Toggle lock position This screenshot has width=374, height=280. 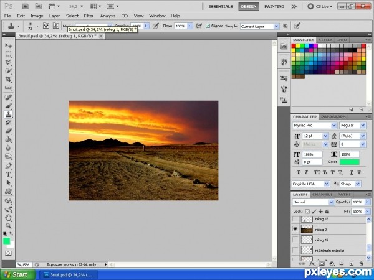[x=320, y=211]
